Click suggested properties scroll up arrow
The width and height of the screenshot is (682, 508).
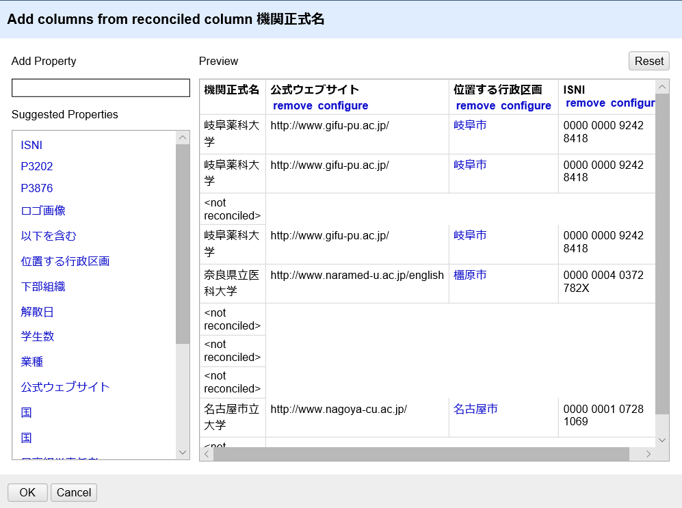[x=183, y=137]
